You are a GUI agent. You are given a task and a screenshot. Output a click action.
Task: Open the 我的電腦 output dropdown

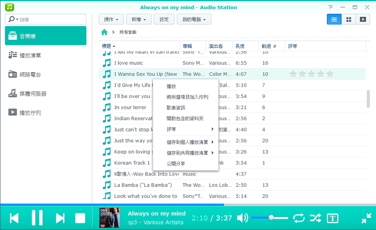[194, 19]
